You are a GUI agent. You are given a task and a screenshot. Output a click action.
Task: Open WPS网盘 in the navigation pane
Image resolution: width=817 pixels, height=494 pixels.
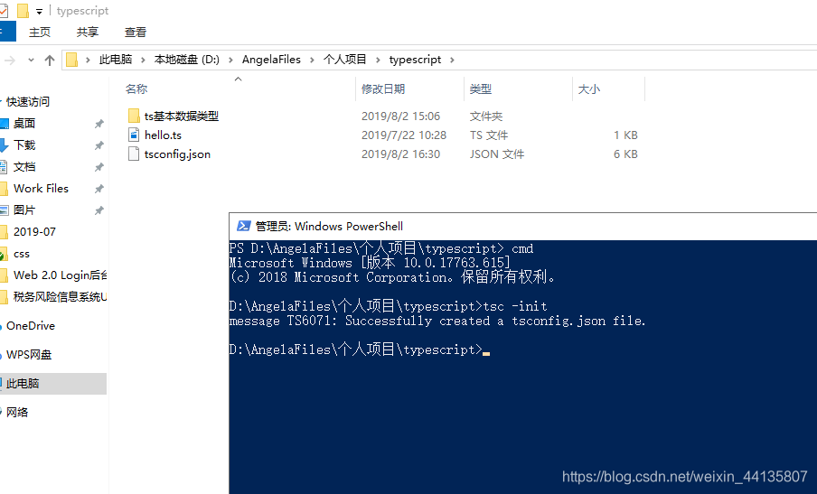point(29,355)
